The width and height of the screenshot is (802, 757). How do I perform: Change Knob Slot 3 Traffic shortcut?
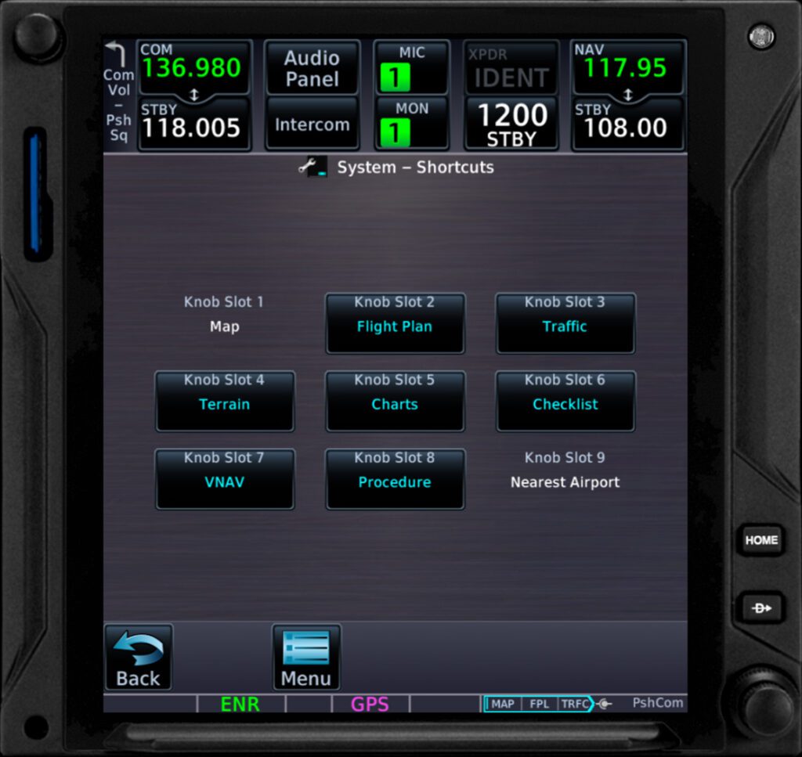tap(565, 323)
